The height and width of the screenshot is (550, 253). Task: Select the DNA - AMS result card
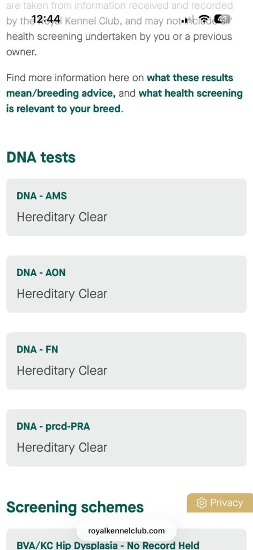click(x=126, y=207)
